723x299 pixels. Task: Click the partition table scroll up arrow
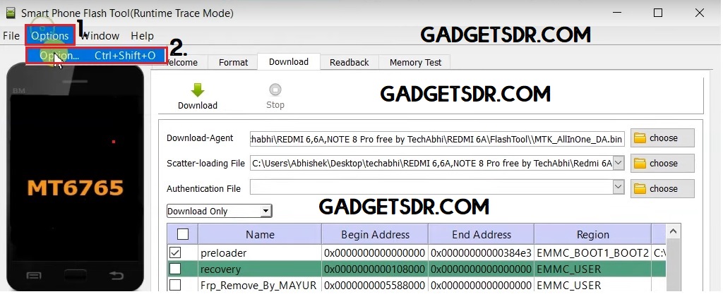coord(673,232)
